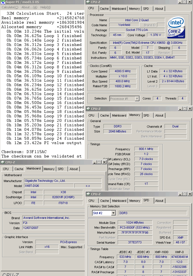Go to SPD tab in the motherboard CPU-Z window
Viewport: 193px width, 276px height.
(x=60, y=169)
